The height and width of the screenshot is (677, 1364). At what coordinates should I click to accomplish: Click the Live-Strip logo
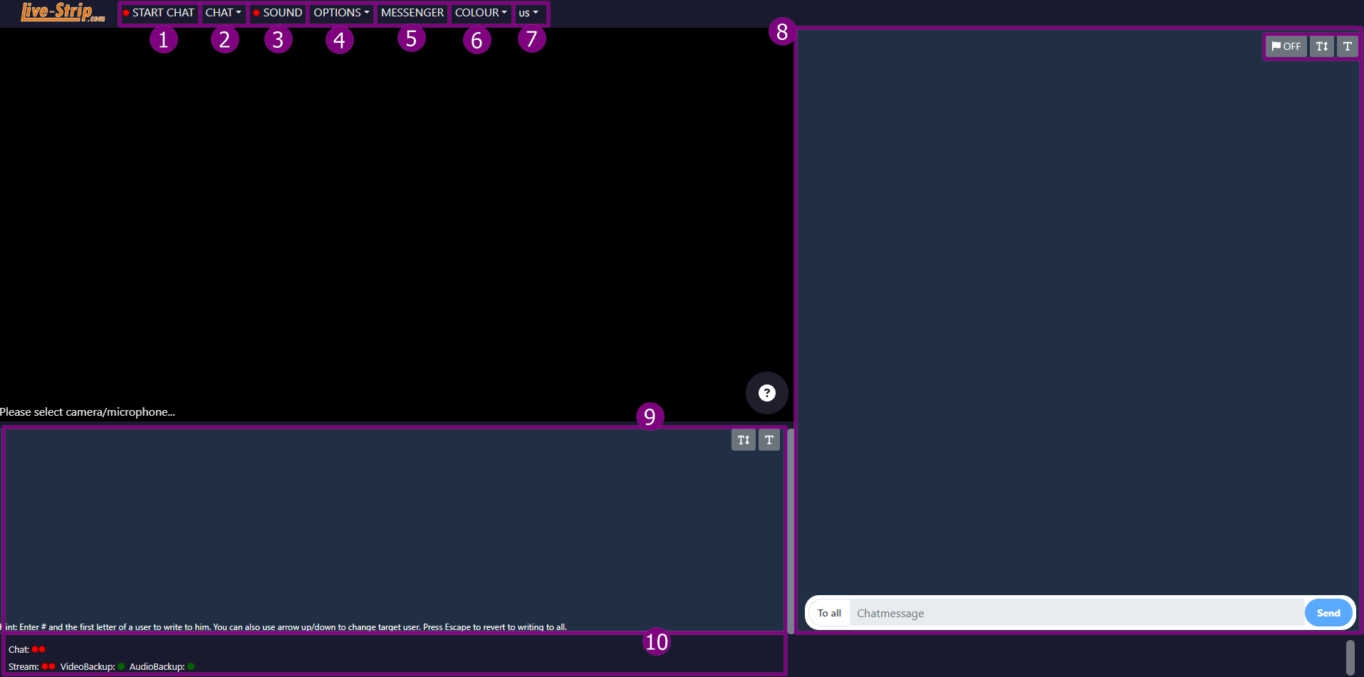63,12
